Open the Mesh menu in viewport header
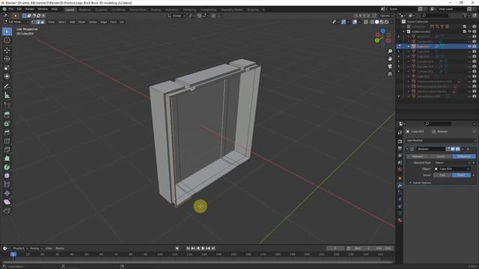The image size is (479, 269). 82,22
